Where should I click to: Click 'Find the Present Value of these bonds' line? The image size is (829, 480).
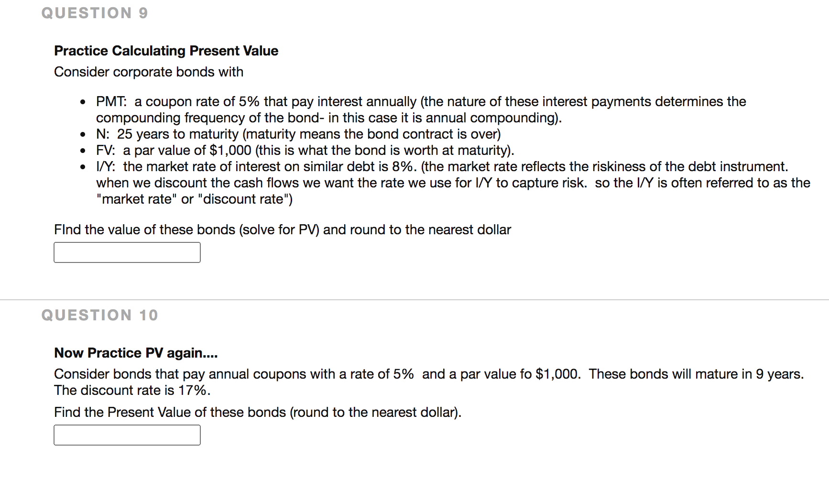click(258, 412)
